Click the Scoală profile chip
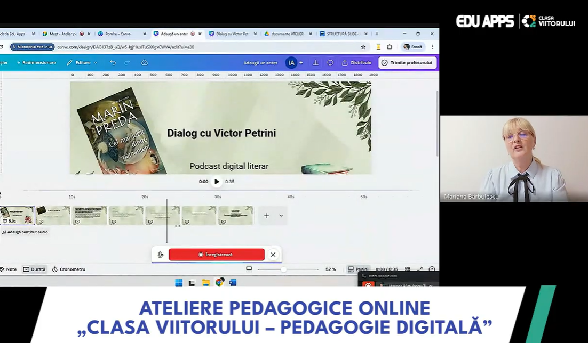 pyautogui.click(x=413, y=47)
